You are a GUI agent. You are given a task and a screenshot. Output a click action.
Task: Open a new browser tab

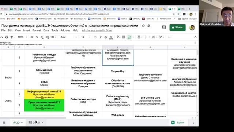tap(189, 9)
